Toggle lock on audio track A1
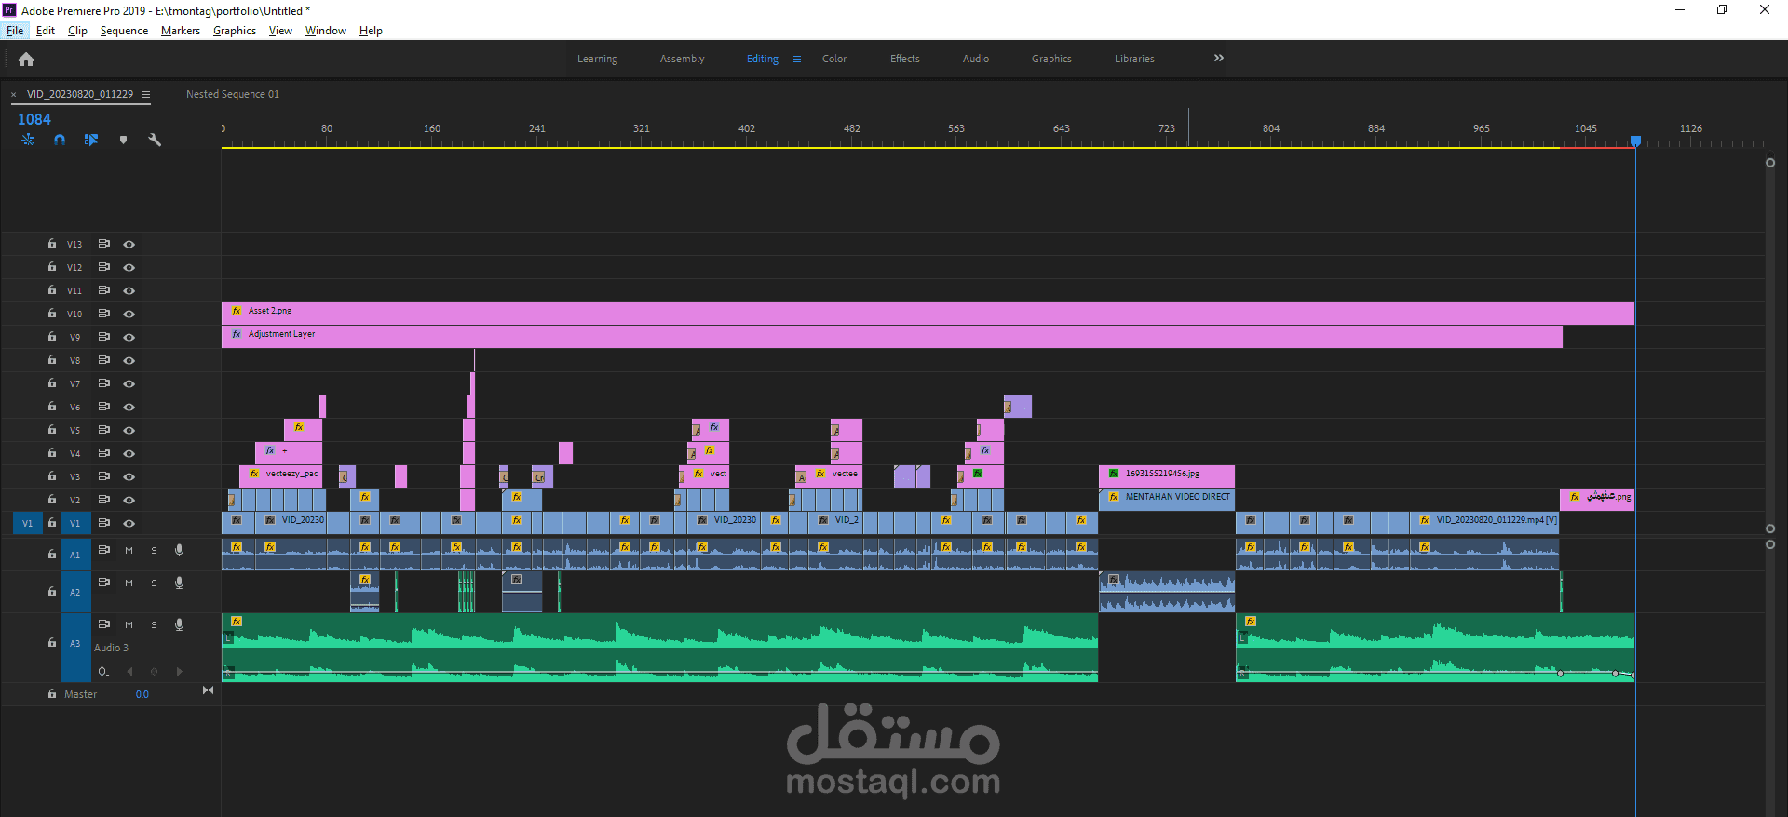The height and width of the screenshot is (817, 1788). 52,554
